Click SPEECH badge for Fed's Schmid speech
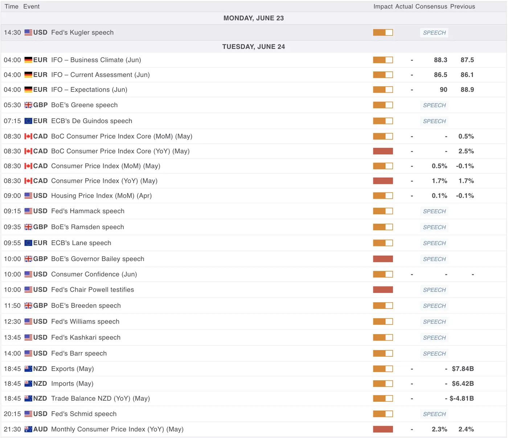 (x=434, y=414)
